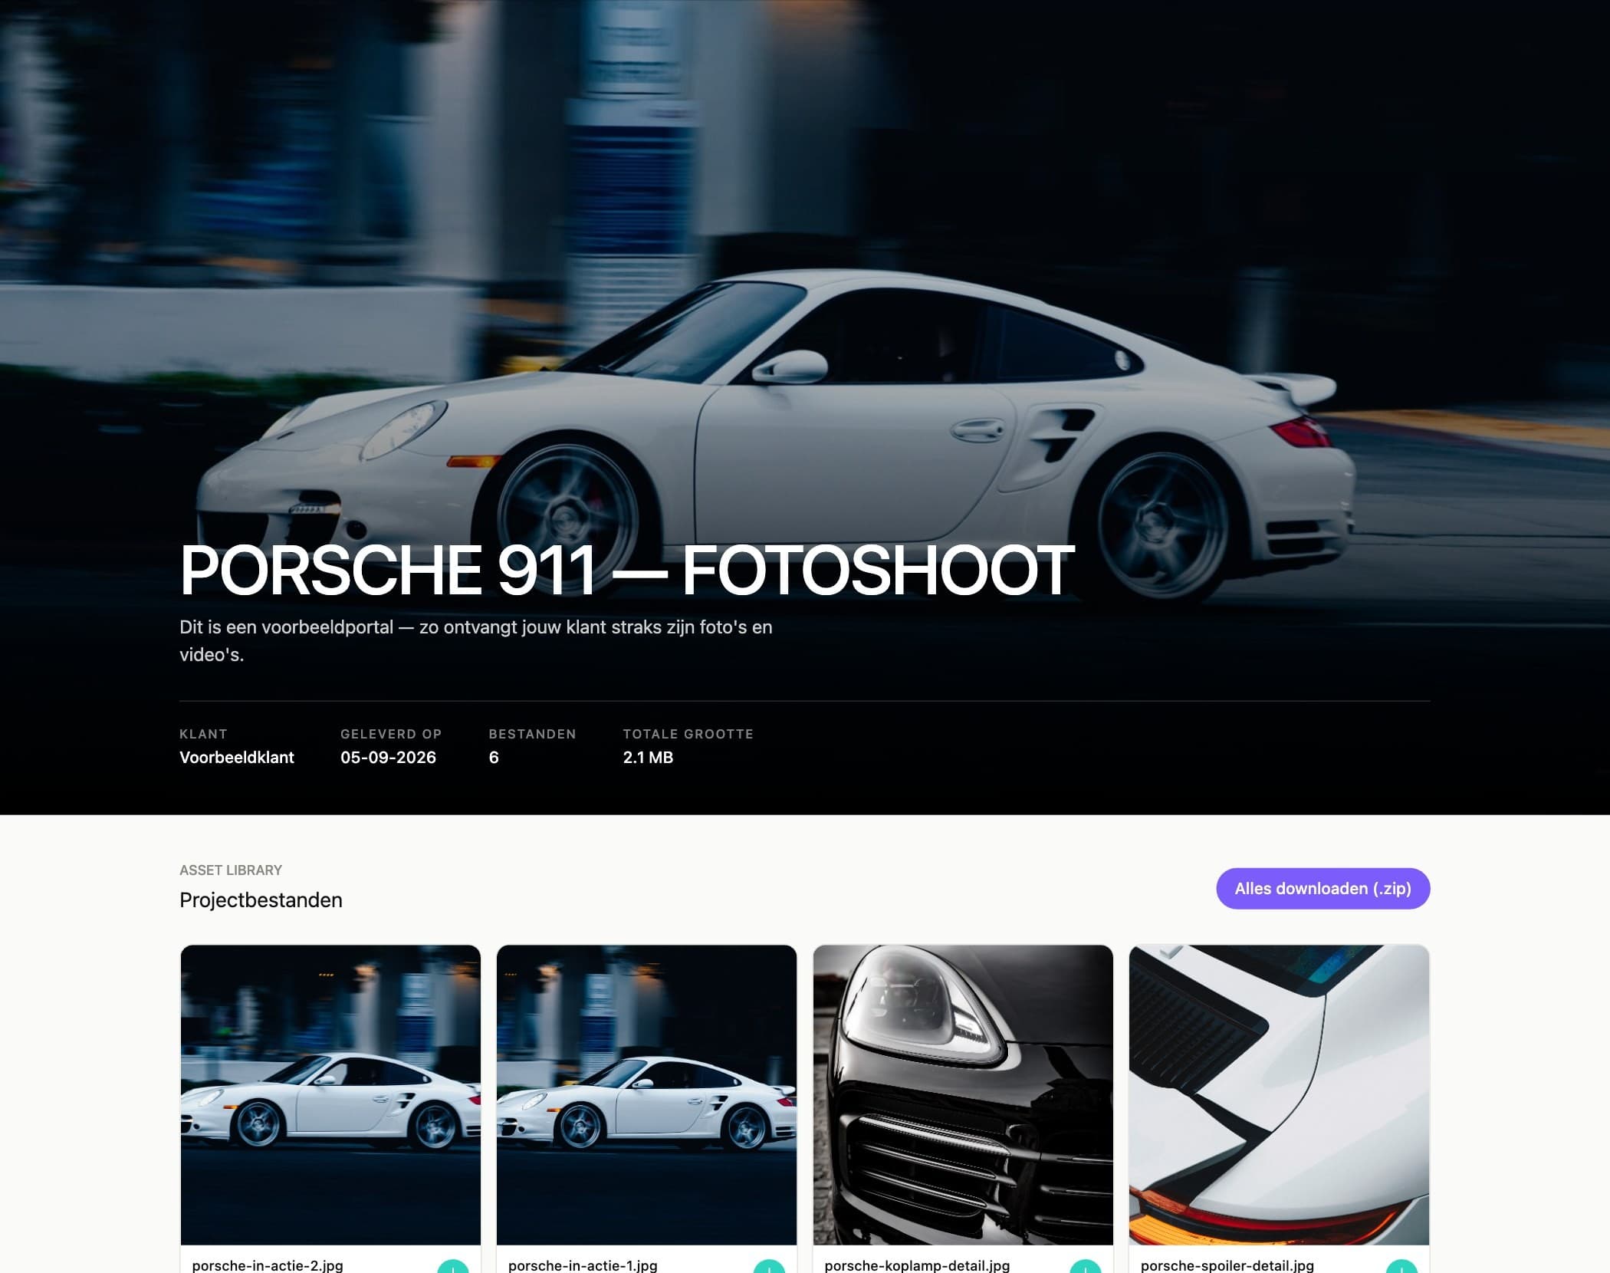1610x1273 pixels.
Task: Click the teal download icon for porsche-in-actie-2.jpg
Action: coord(453,1267)
